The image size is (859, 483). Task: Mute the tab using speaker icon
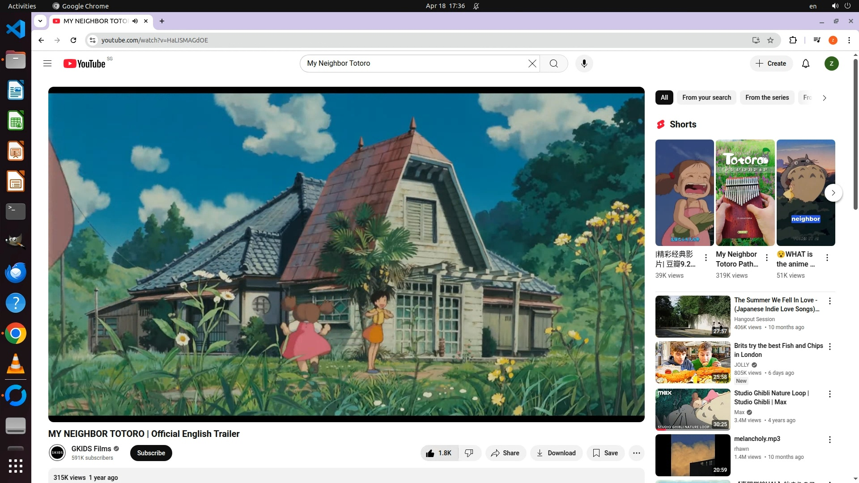(x=135, y=21)
